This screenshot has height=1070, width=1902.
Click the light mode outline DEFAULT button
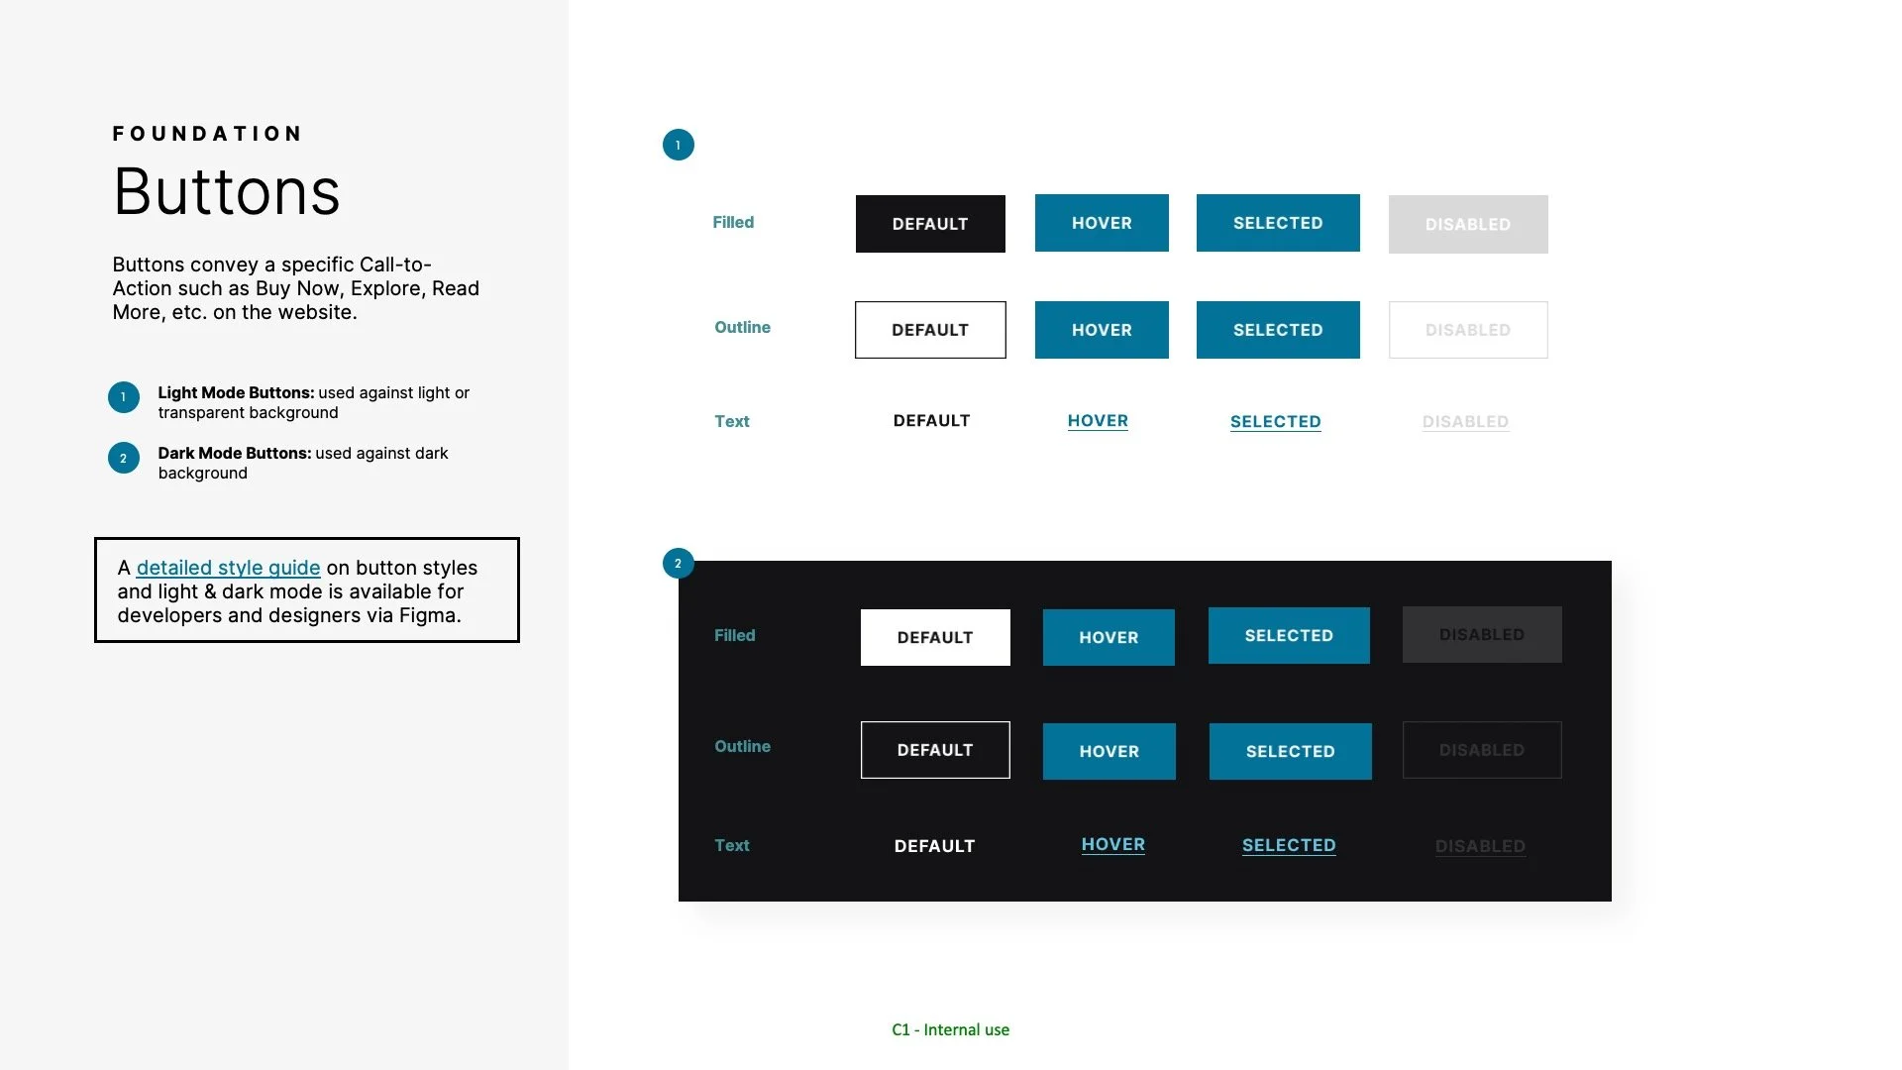(x=930, y=330)
